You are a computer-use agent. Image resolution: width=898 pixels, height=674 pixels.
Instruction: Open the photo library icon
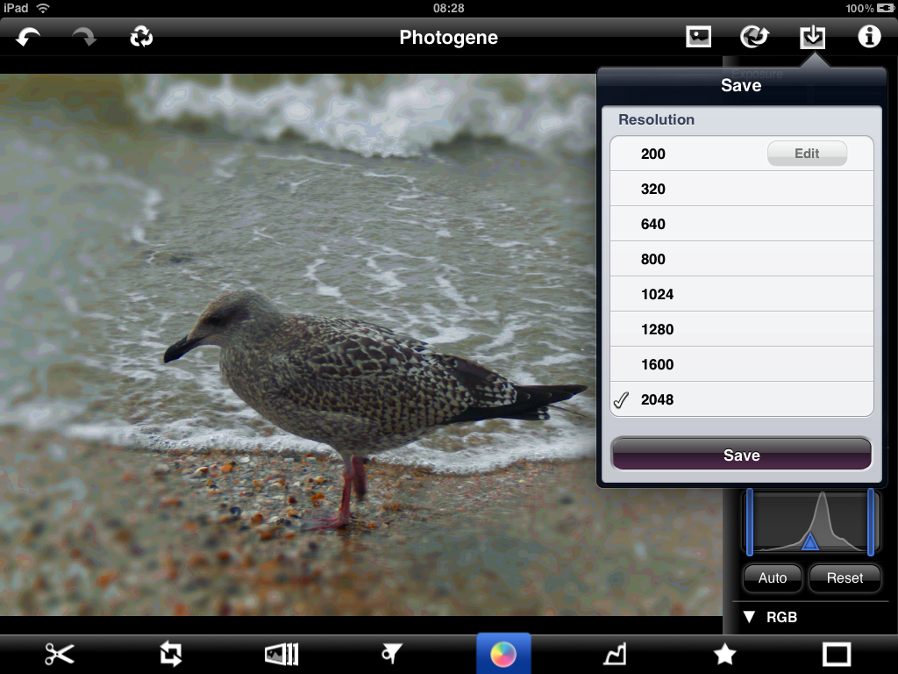click(698, 37)
